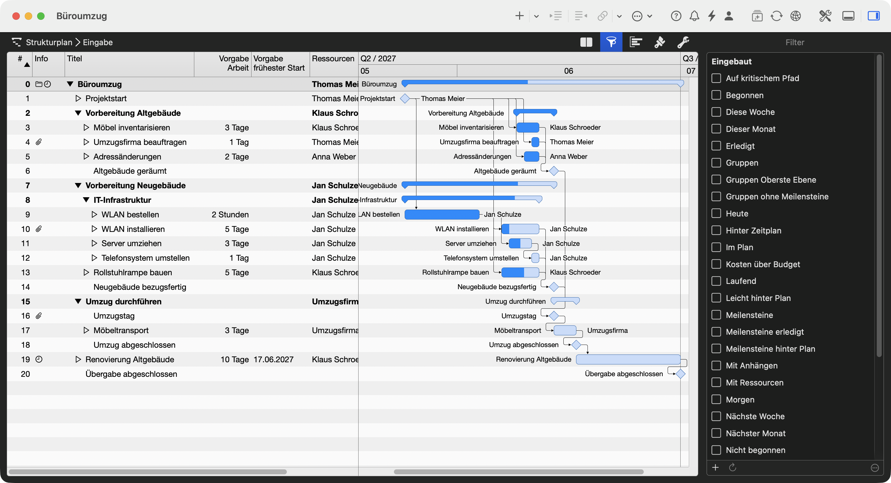891x483 pixels.
Task: Toggle the split view icon
Action: (586, 42)
